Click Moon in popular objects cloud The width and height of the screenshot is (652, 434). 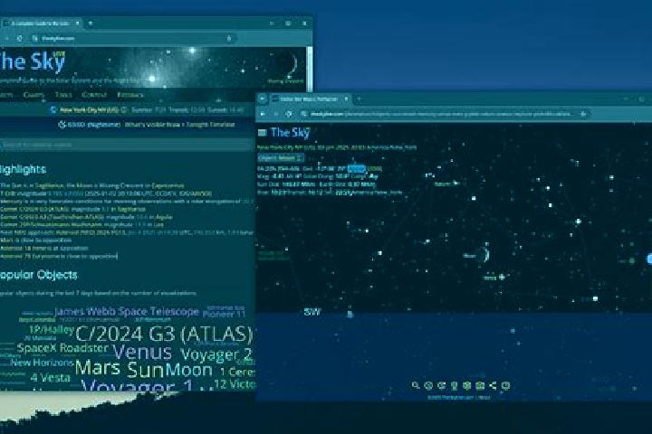tap(188, 370)
